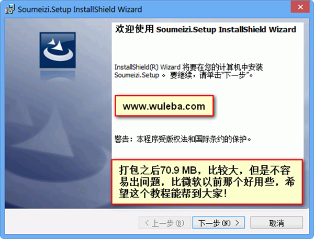Viewport: 314px width, 239px height.
Task: Click the left chevron on the 上一步 button
Action: (147, 223)
